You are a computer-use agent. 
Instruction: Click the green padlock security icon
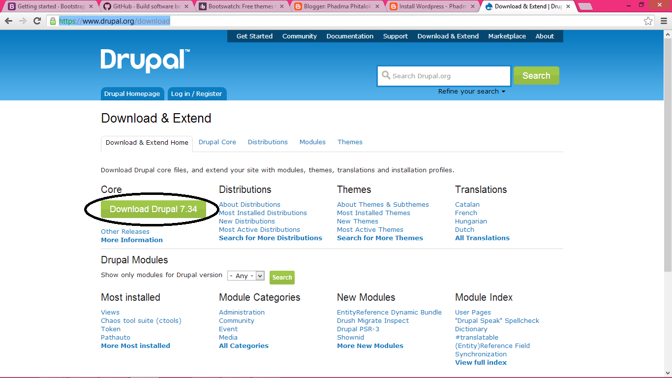(53, 21)
